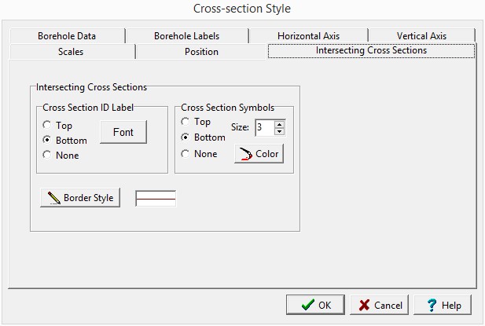Switch to the Borehole Labels tab
This screenshot has width=485, height=326.
point(186,36)
